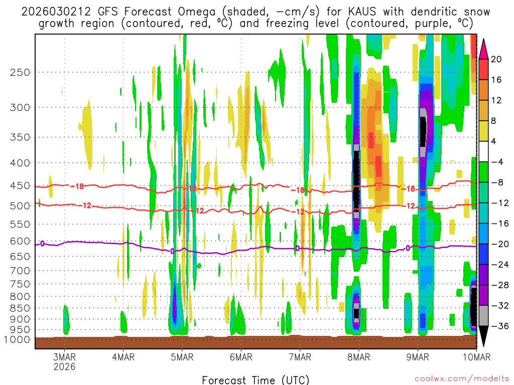The image size is (514, 385).
Task: Select the gray swatch between -32 and -36
Action: point(484,316)
